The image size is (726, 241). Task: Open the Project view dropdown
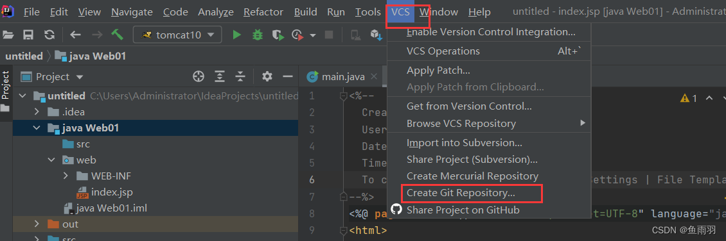(x=79, y=77)
